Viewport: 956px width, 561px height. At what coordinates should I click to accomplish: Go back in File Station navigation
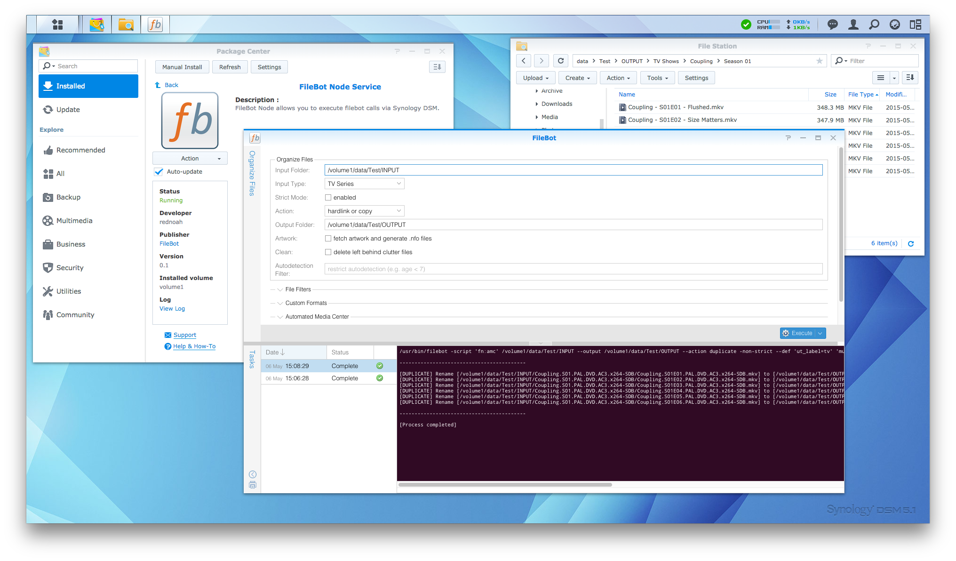coord(524,61)
